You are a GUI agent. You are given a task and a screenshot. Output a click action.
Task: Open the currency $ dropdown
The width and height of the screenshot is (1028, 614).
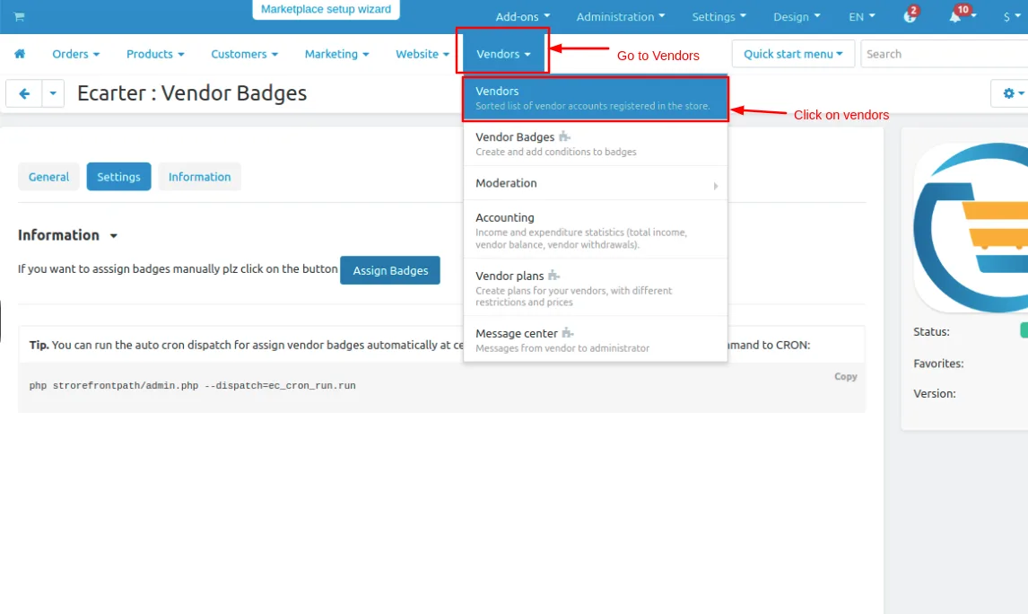1012,16
